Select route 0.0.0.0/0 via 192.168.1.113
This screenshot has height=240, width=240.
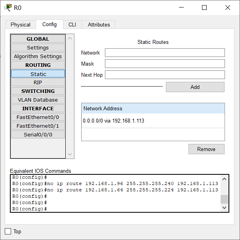pyautogui.click(x=153, y=121)
